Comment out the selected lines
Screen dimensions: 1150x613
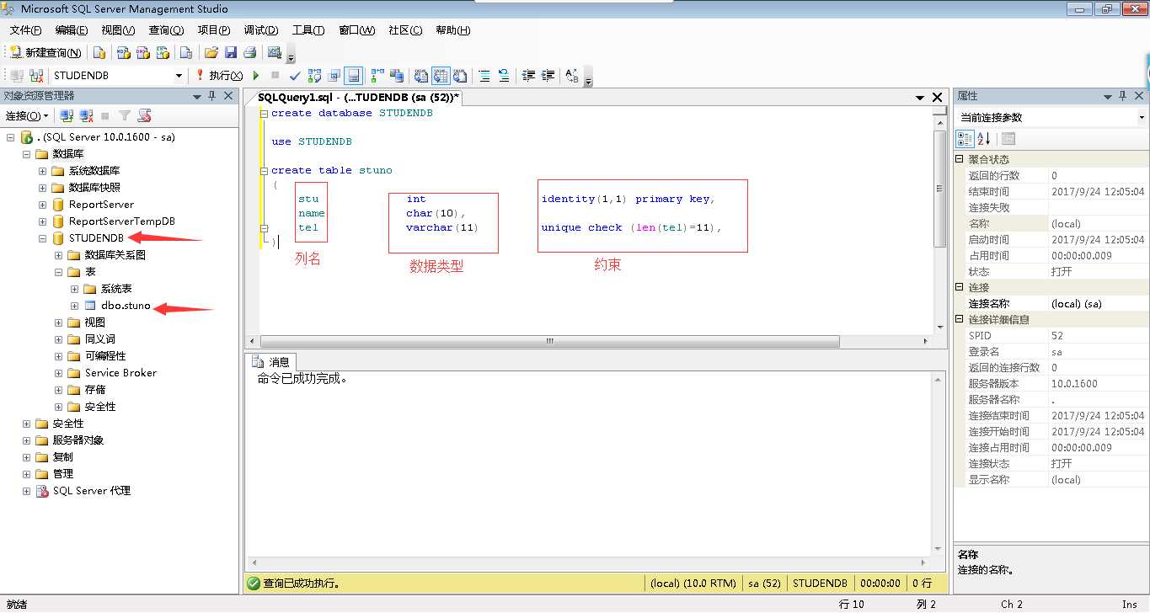click(x=484, y=76)
